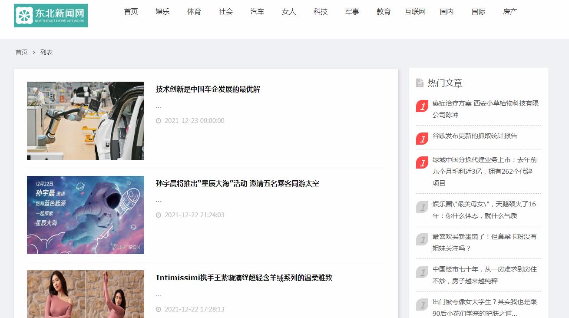Click the timestamp 2021-12-22 17:28:13
569x318 pixels.
pyautogui.click(x=194, y=309)
